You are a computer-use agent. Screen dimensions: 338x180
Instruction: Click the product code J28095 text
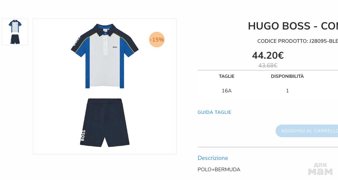(x=298, y=41)
